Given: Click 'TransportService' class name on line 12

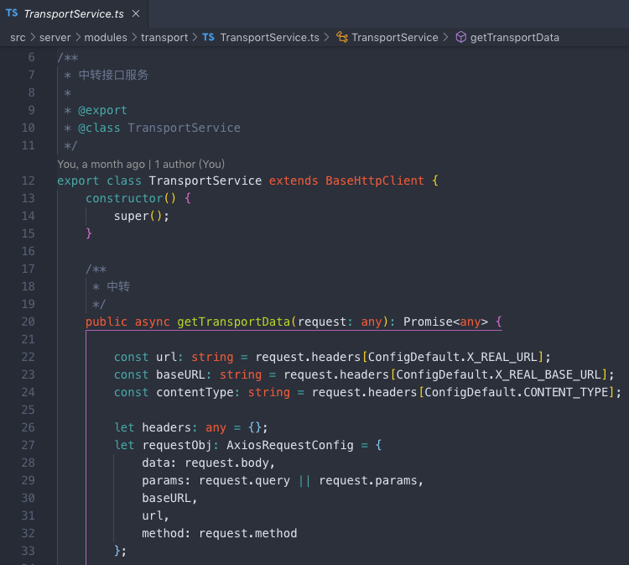Looking at the screenshot, I should [x=205, y=180].
